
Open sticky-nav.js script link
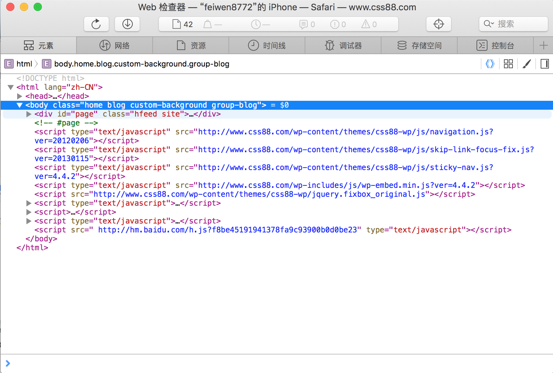pyautogui.click(x=345, y=167)
